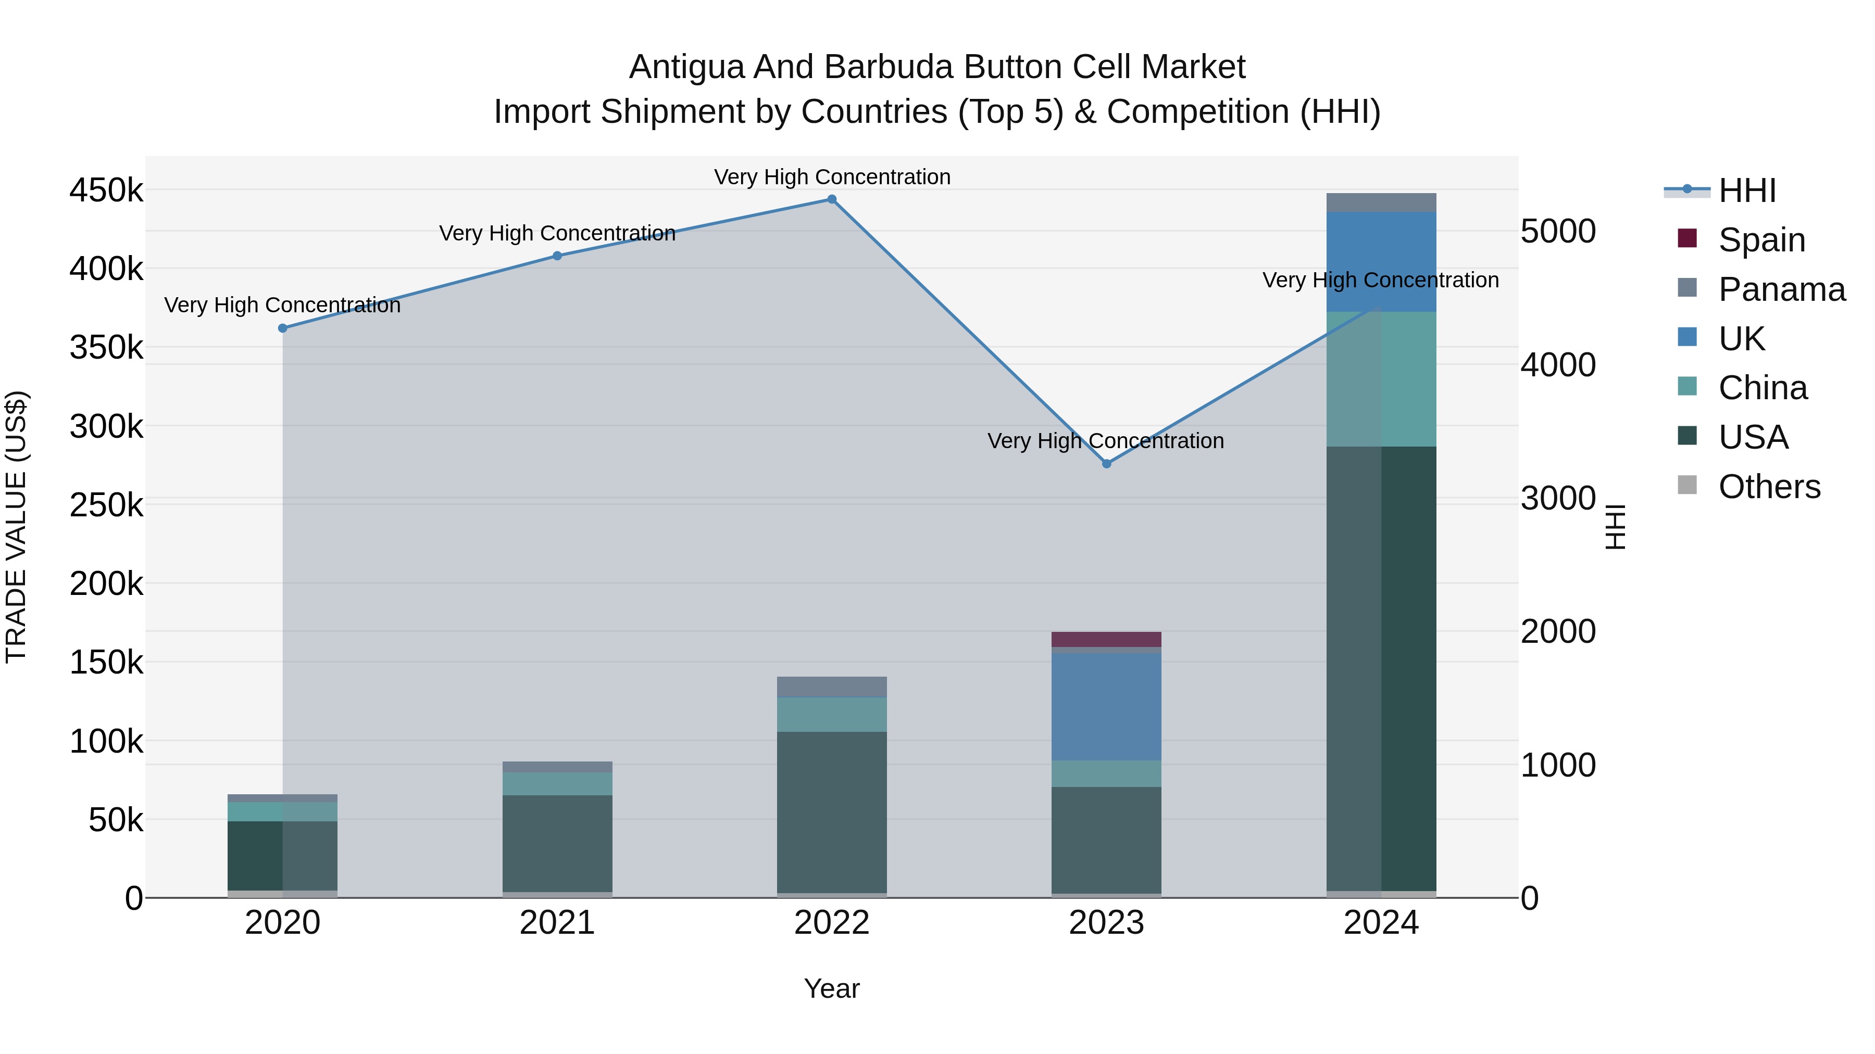Click the Spain maroon legend swatch
The width and height of the screenshot is (1875, 1054).
pos(1686,238)
